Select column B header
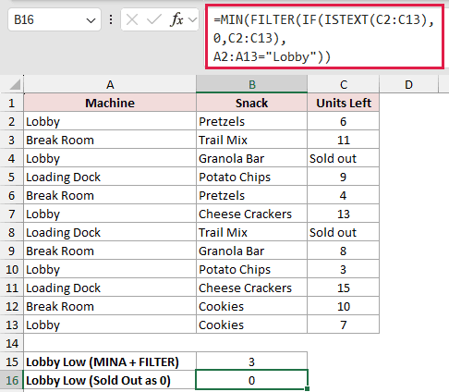Screen dimensions: 449x392 pos(252,84)
